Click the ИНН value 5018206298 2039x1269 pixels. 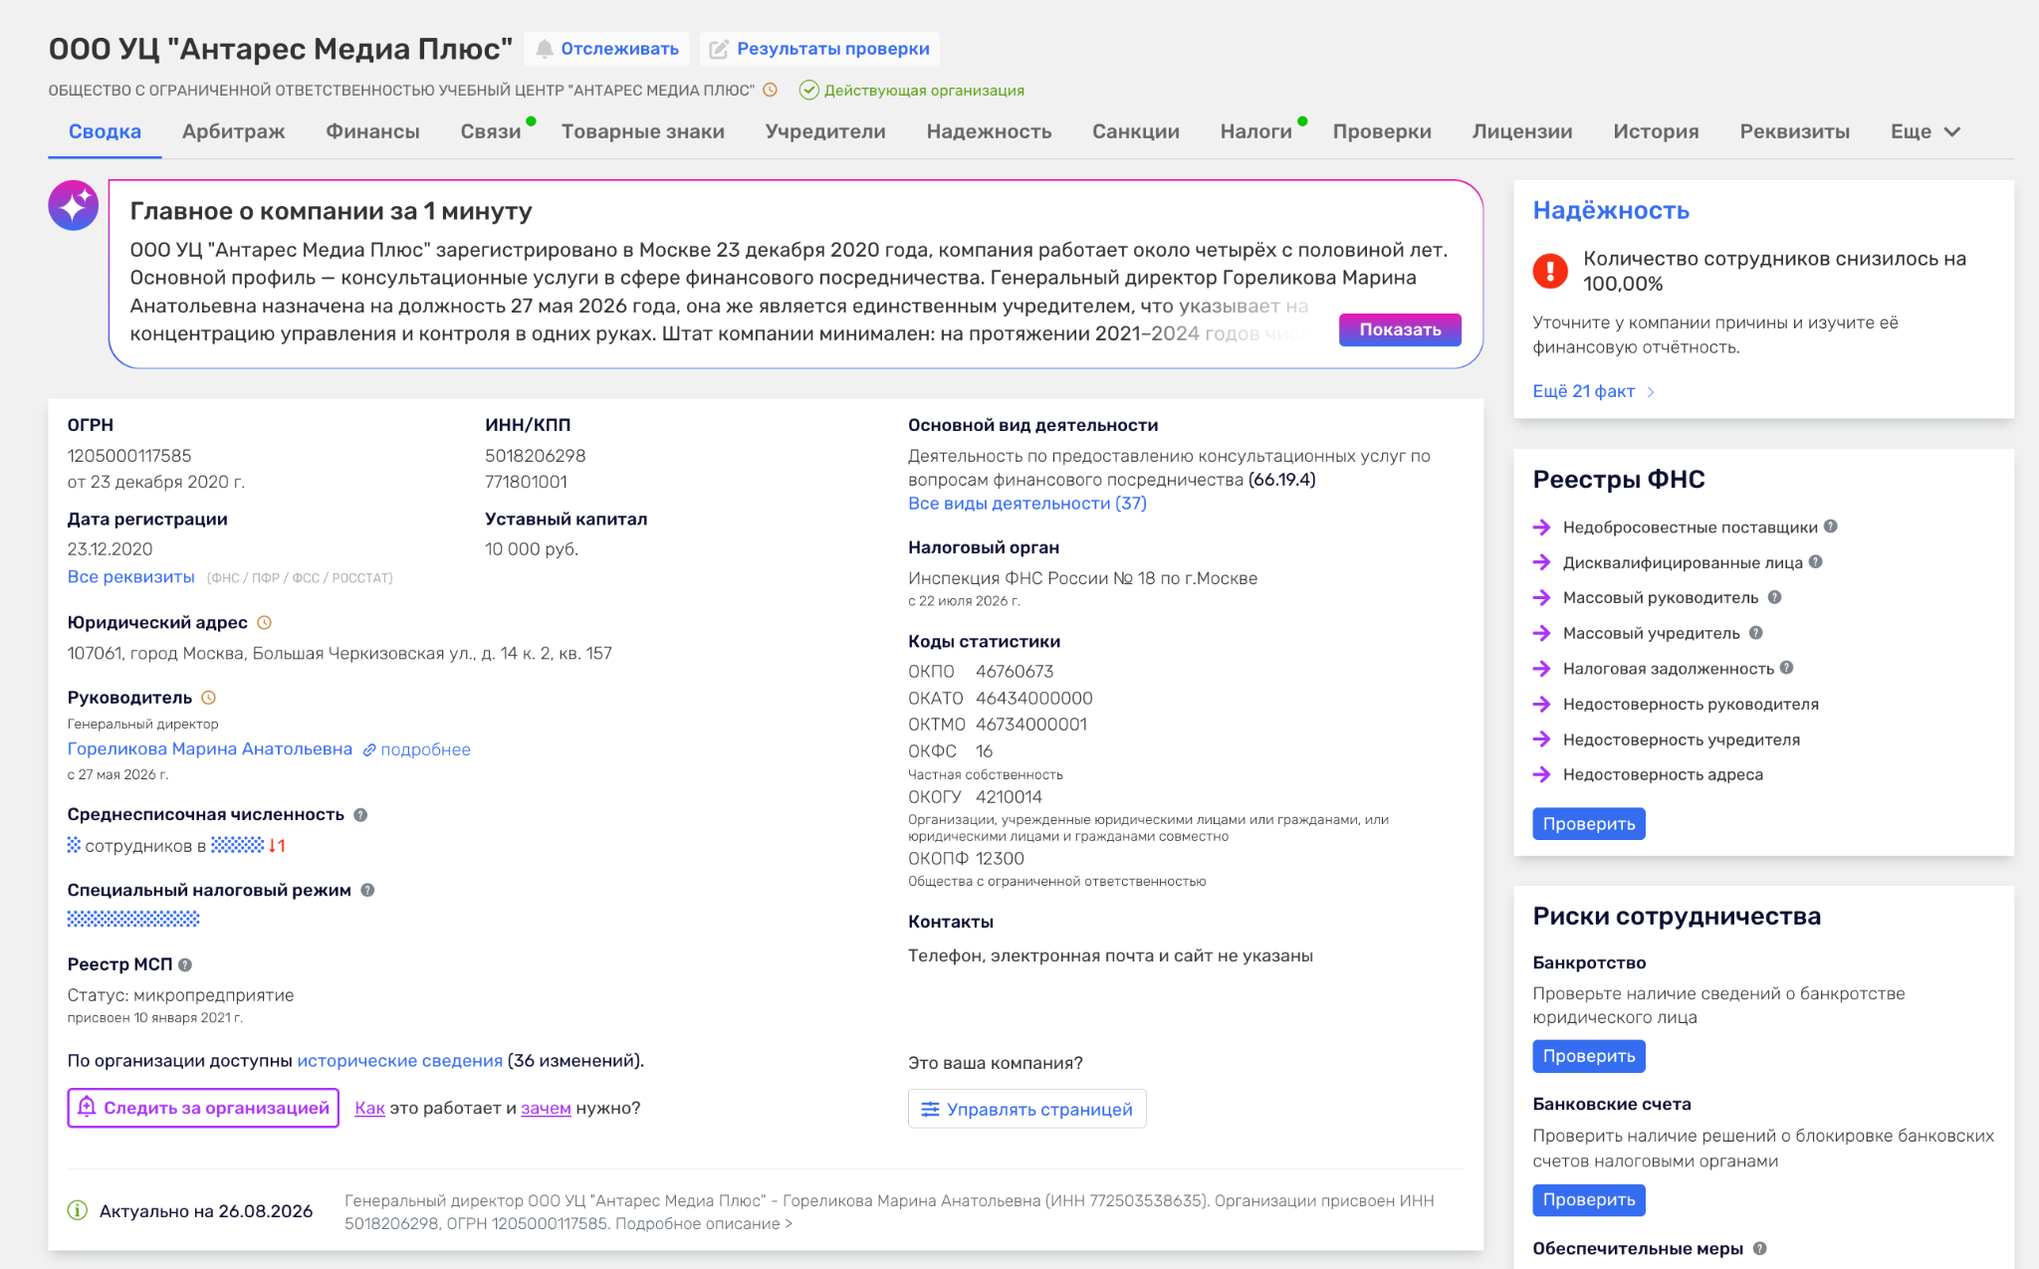[536, 456]
